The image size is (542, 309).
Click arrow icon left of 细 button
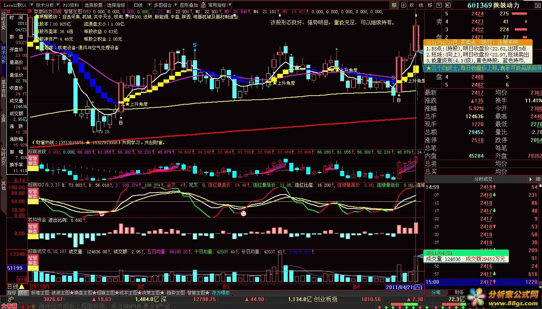pyautogui.click(x=530, y=180)
